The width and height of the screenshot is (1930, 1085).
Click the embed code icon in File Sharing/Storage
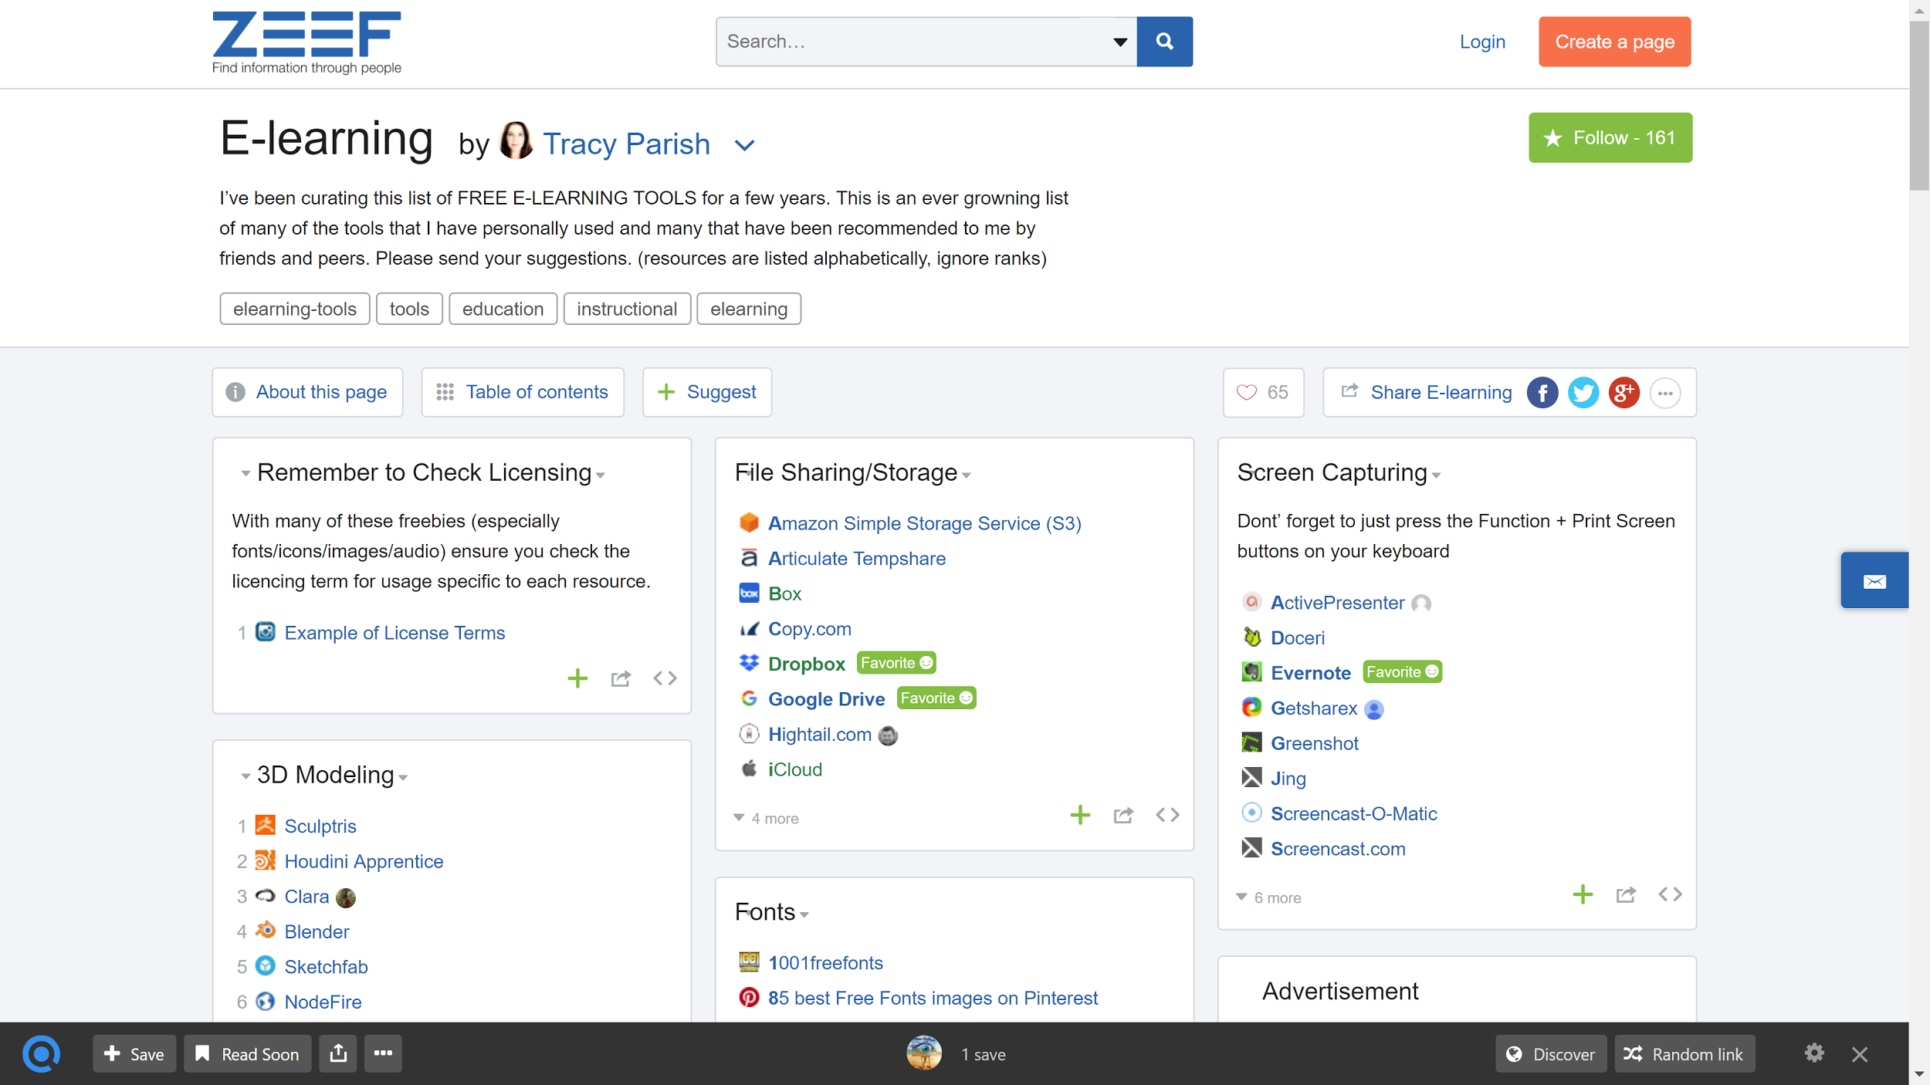(1167, 815)
